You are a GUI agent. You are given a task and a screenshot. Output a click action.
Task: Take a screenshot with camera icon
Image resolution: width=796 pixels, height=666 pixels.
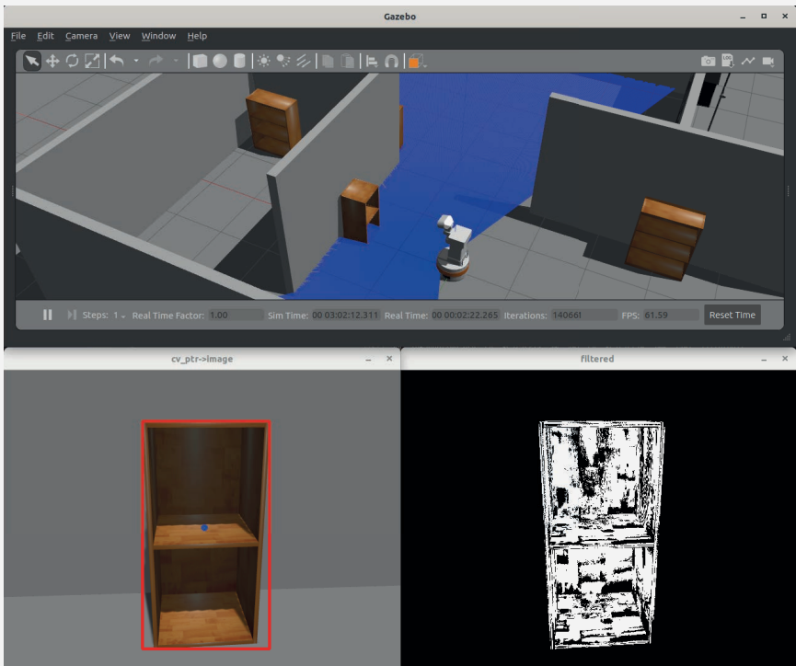(708, 61)
